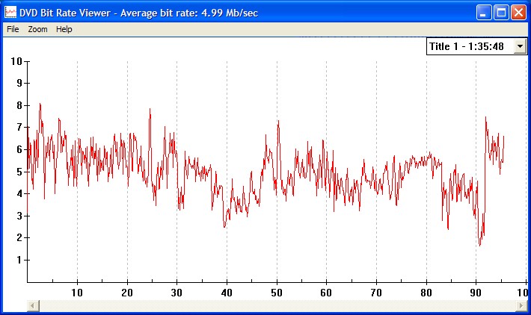Click the x-axis label 30

click(x=177, y=293)
